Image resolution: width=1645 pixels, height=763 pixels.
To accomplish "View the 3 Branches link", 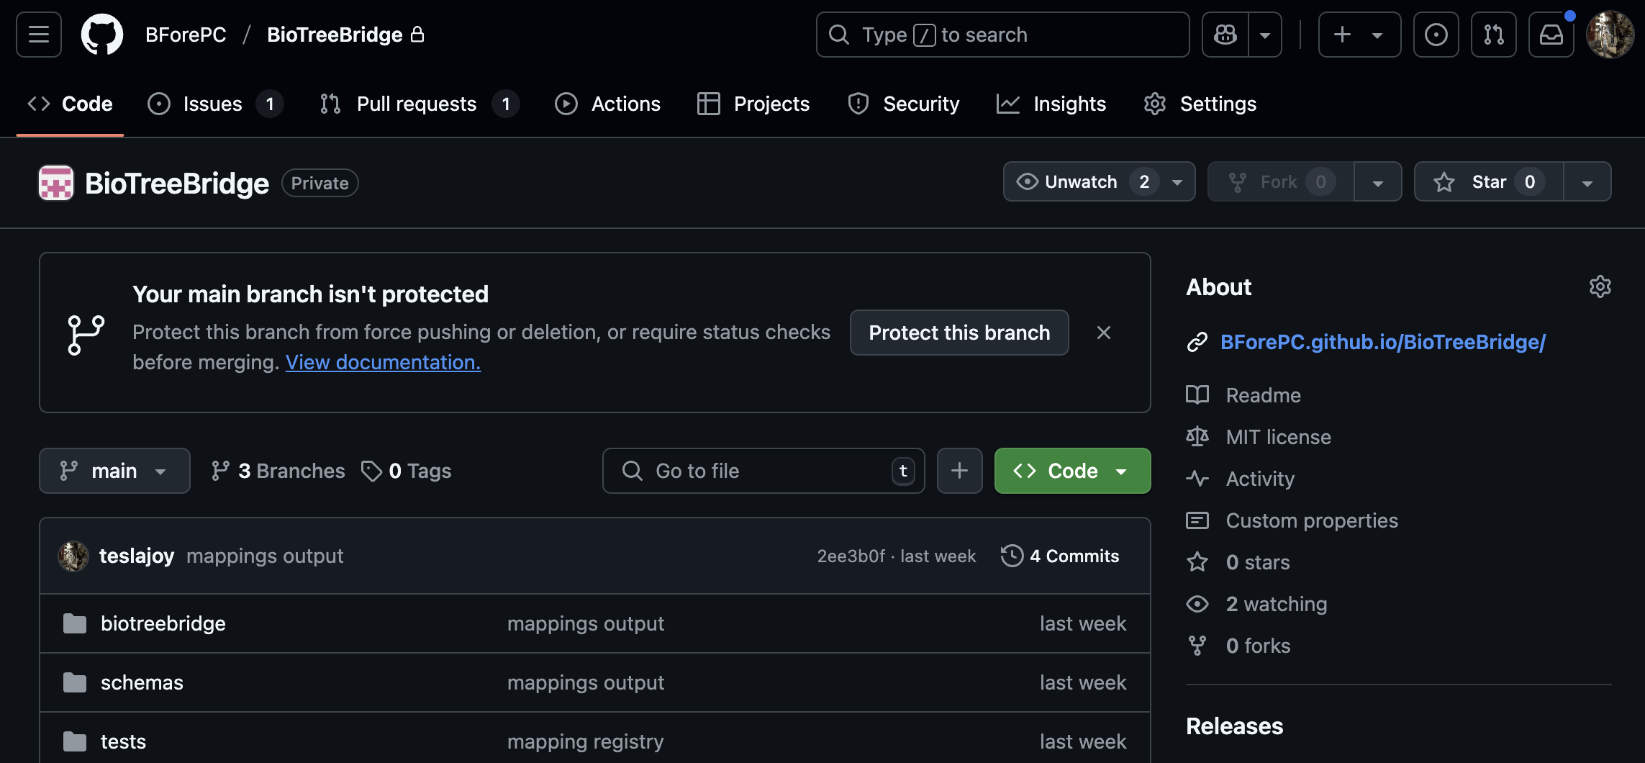I will tap(278, 471).
